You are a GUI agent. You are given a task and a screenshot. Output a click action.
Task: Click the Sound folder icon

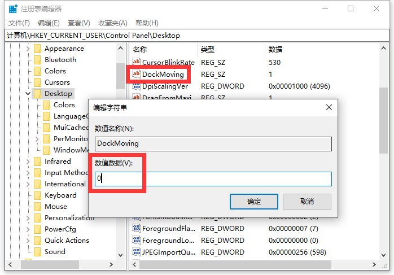coord(37,252)
